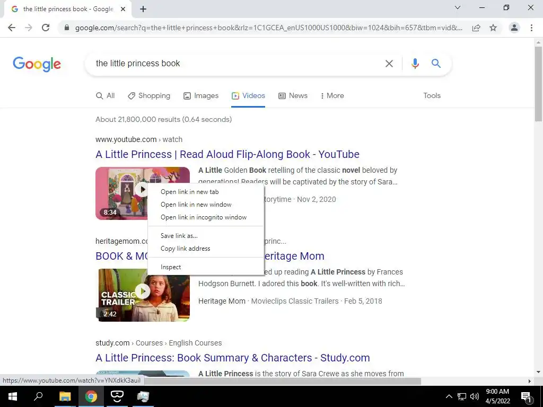543x407 pixels.
Task: Go back using browser back arrow
Action: [x=12, y=28]
